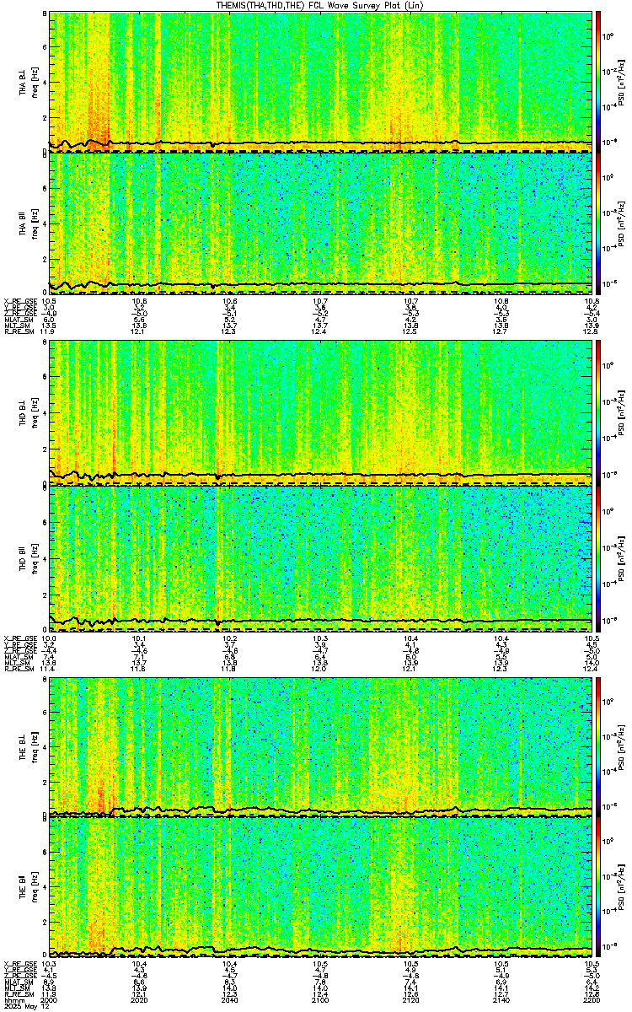The image size is (632, 1012).
Task: Click the PSD [nT²/Hz] label of THA B-perpendicular color bar
Action: (x=619, y=82)
